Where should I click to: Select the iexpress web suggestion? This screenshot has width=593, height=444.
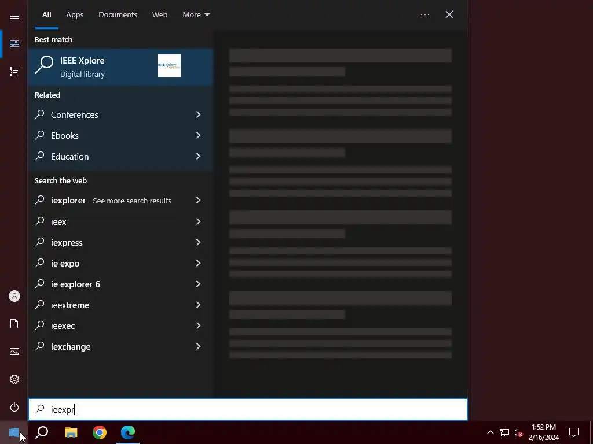(120, 242)
